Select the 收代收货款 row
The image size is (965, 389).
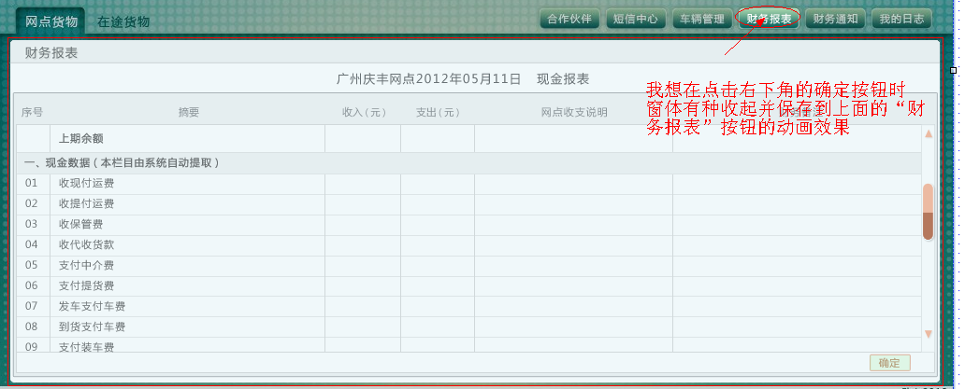coord(469,244)
